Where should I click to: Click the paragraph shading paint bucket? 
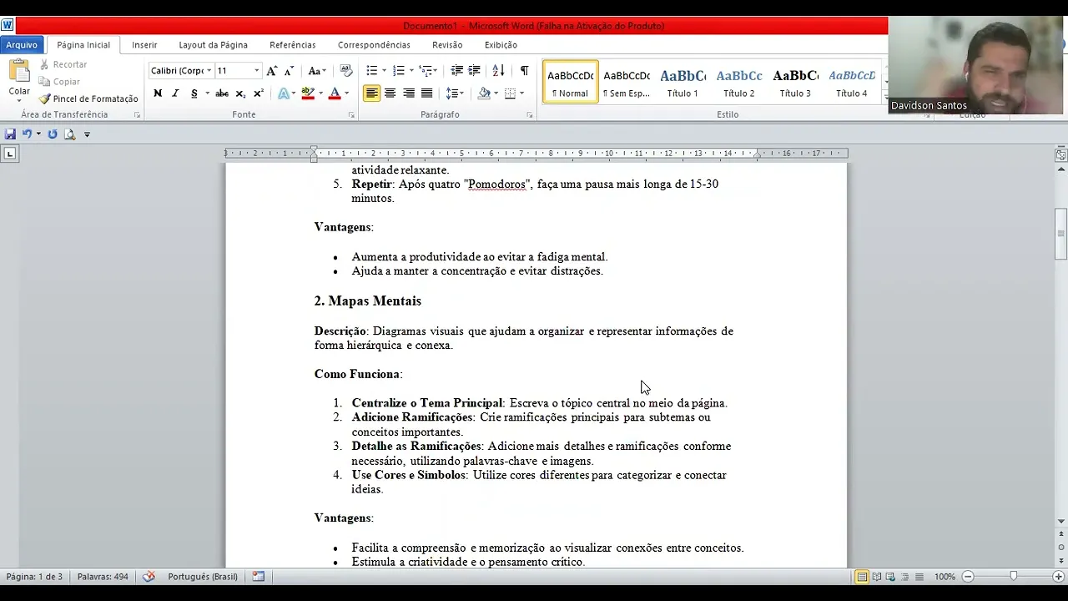tap(484, 93)
